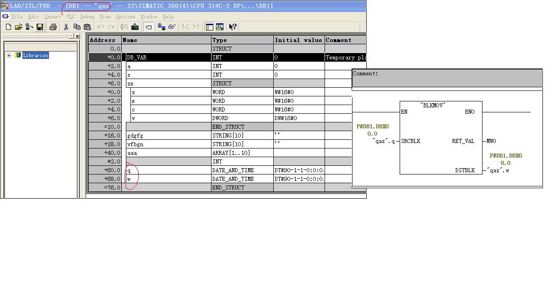
Task: Expand the Libraries tree node
Action: (x=9, y=55)
